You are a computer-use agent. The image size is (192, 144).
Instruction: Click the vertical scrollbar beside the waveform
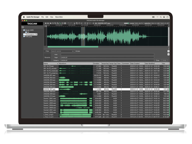click(x=168, y=36)
